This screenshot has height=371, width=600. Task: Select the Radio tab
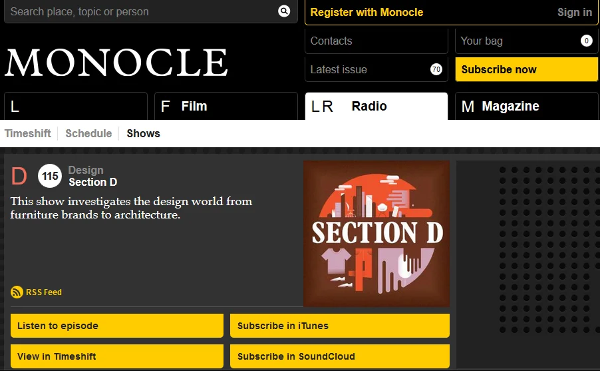[x=376, y=106]
